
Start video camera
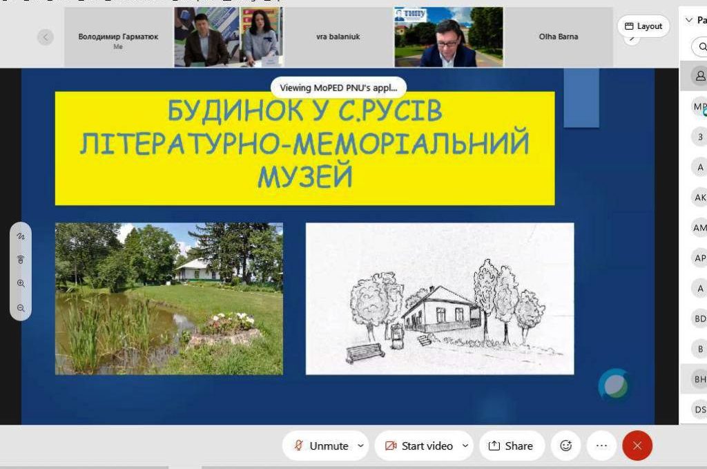point(419,446)
